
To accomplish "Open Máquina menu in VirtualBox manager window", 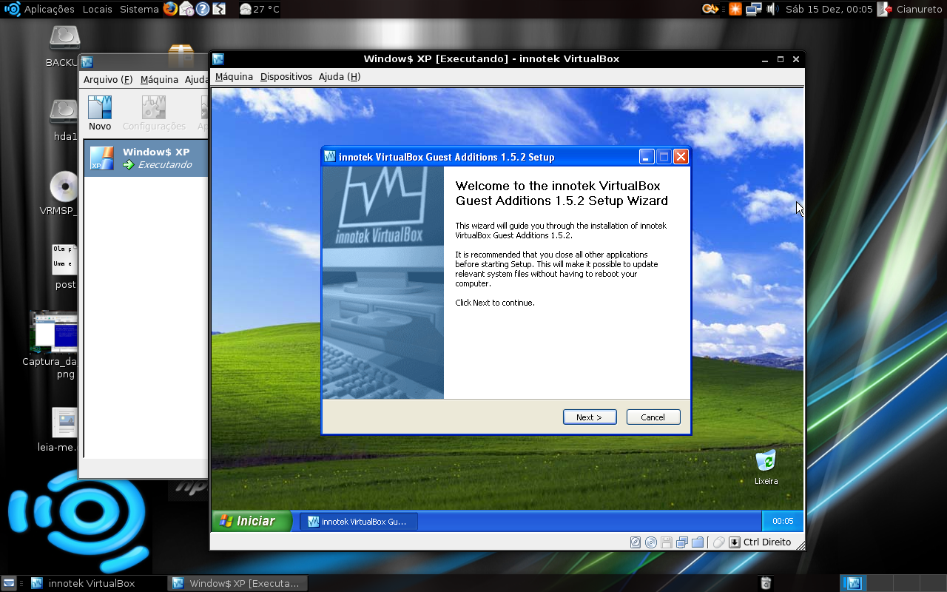I will pos(159,80).
